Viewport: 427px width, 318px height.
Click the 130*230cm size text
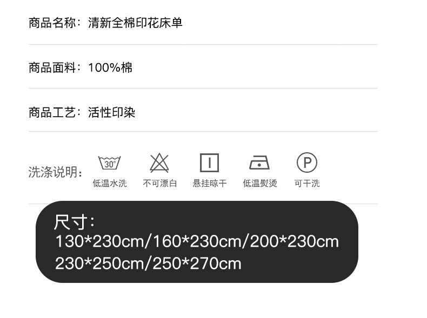99,241
